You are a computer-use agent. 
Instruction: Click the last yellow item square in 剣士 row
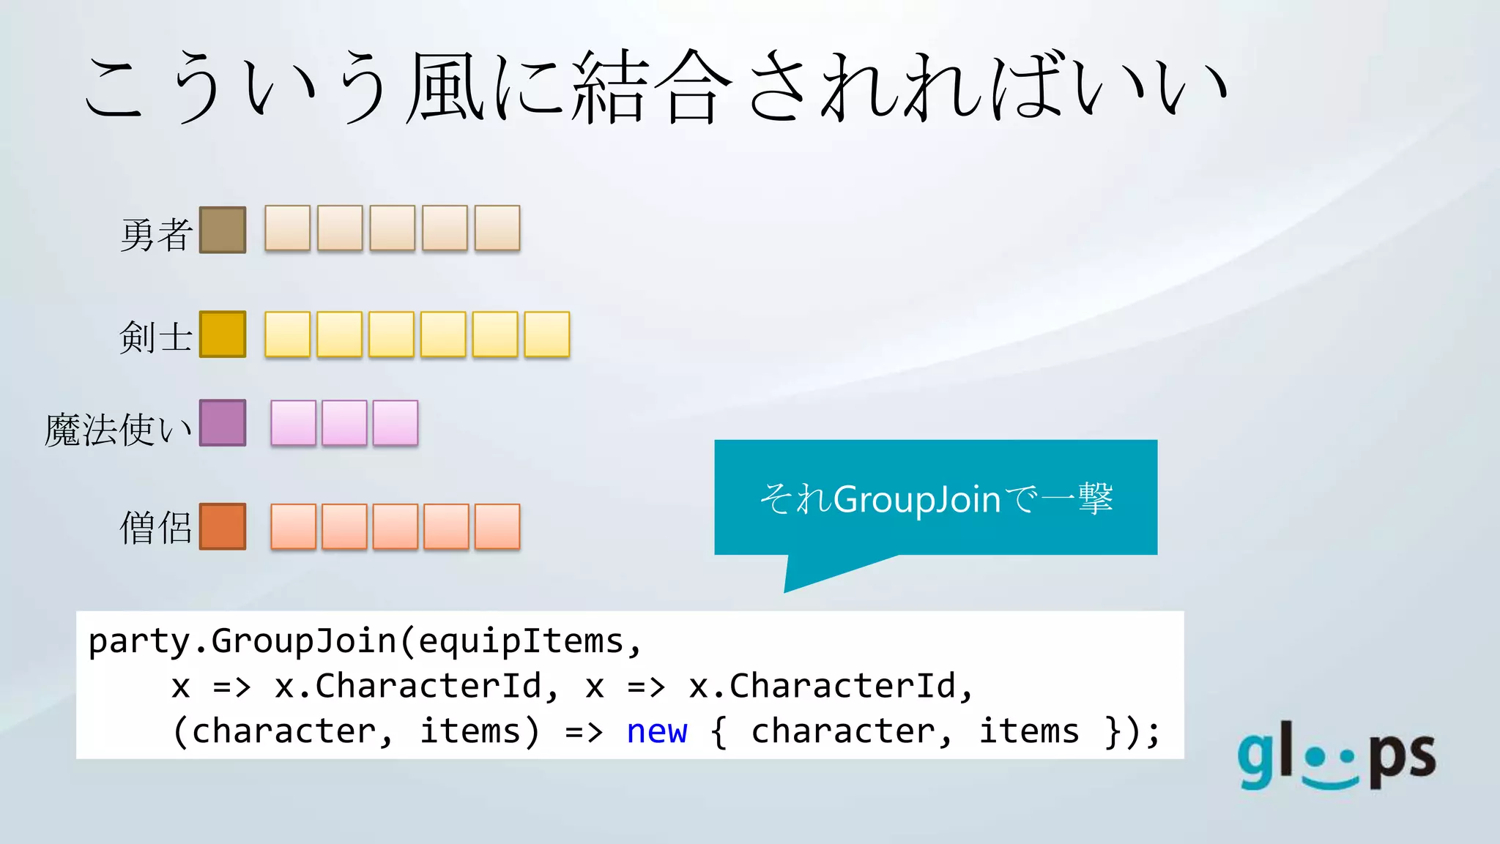tap(547, 335)
